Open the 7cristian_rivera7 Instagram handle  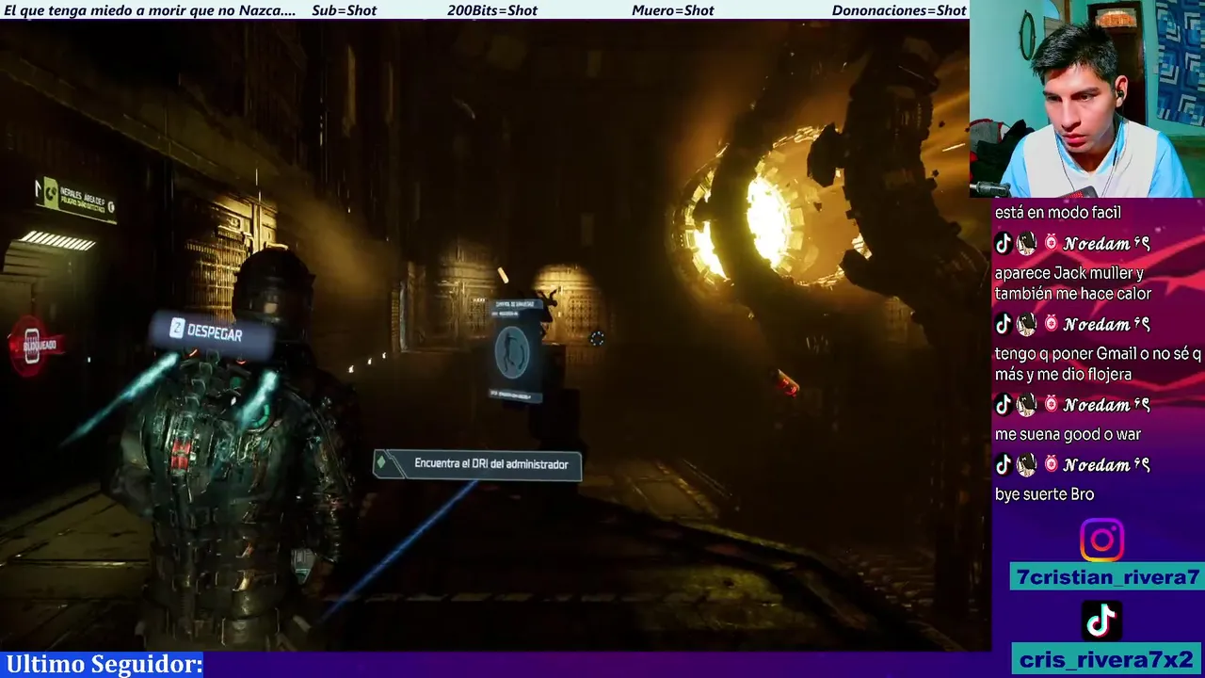[x=1107, y=577]
